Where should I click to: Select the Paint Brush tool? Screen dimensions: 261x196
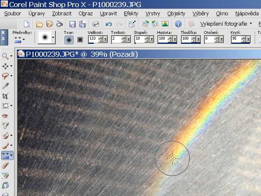5,146
